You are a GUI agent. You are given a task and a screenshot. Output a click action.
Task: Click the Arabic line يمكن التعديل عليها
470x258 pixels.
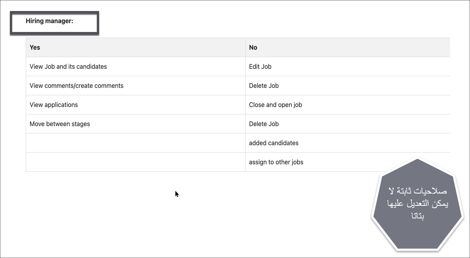(x=418, y=203)
